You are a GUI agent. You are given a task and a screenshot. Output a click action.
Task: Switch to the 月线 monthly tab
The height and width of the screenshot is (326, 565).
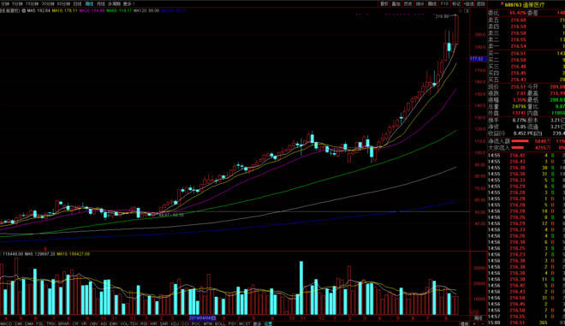(101, 3)
